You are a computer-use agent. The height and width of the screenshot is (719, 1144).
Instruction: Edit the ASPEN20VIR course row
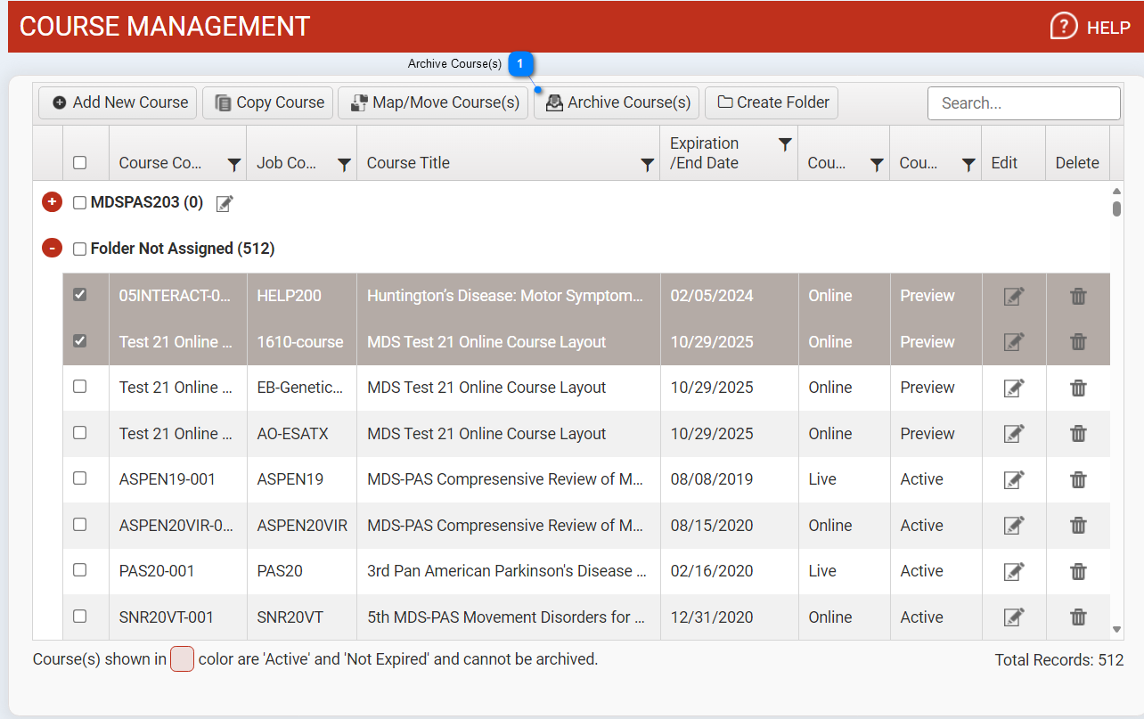click(x=1013, y=526)
